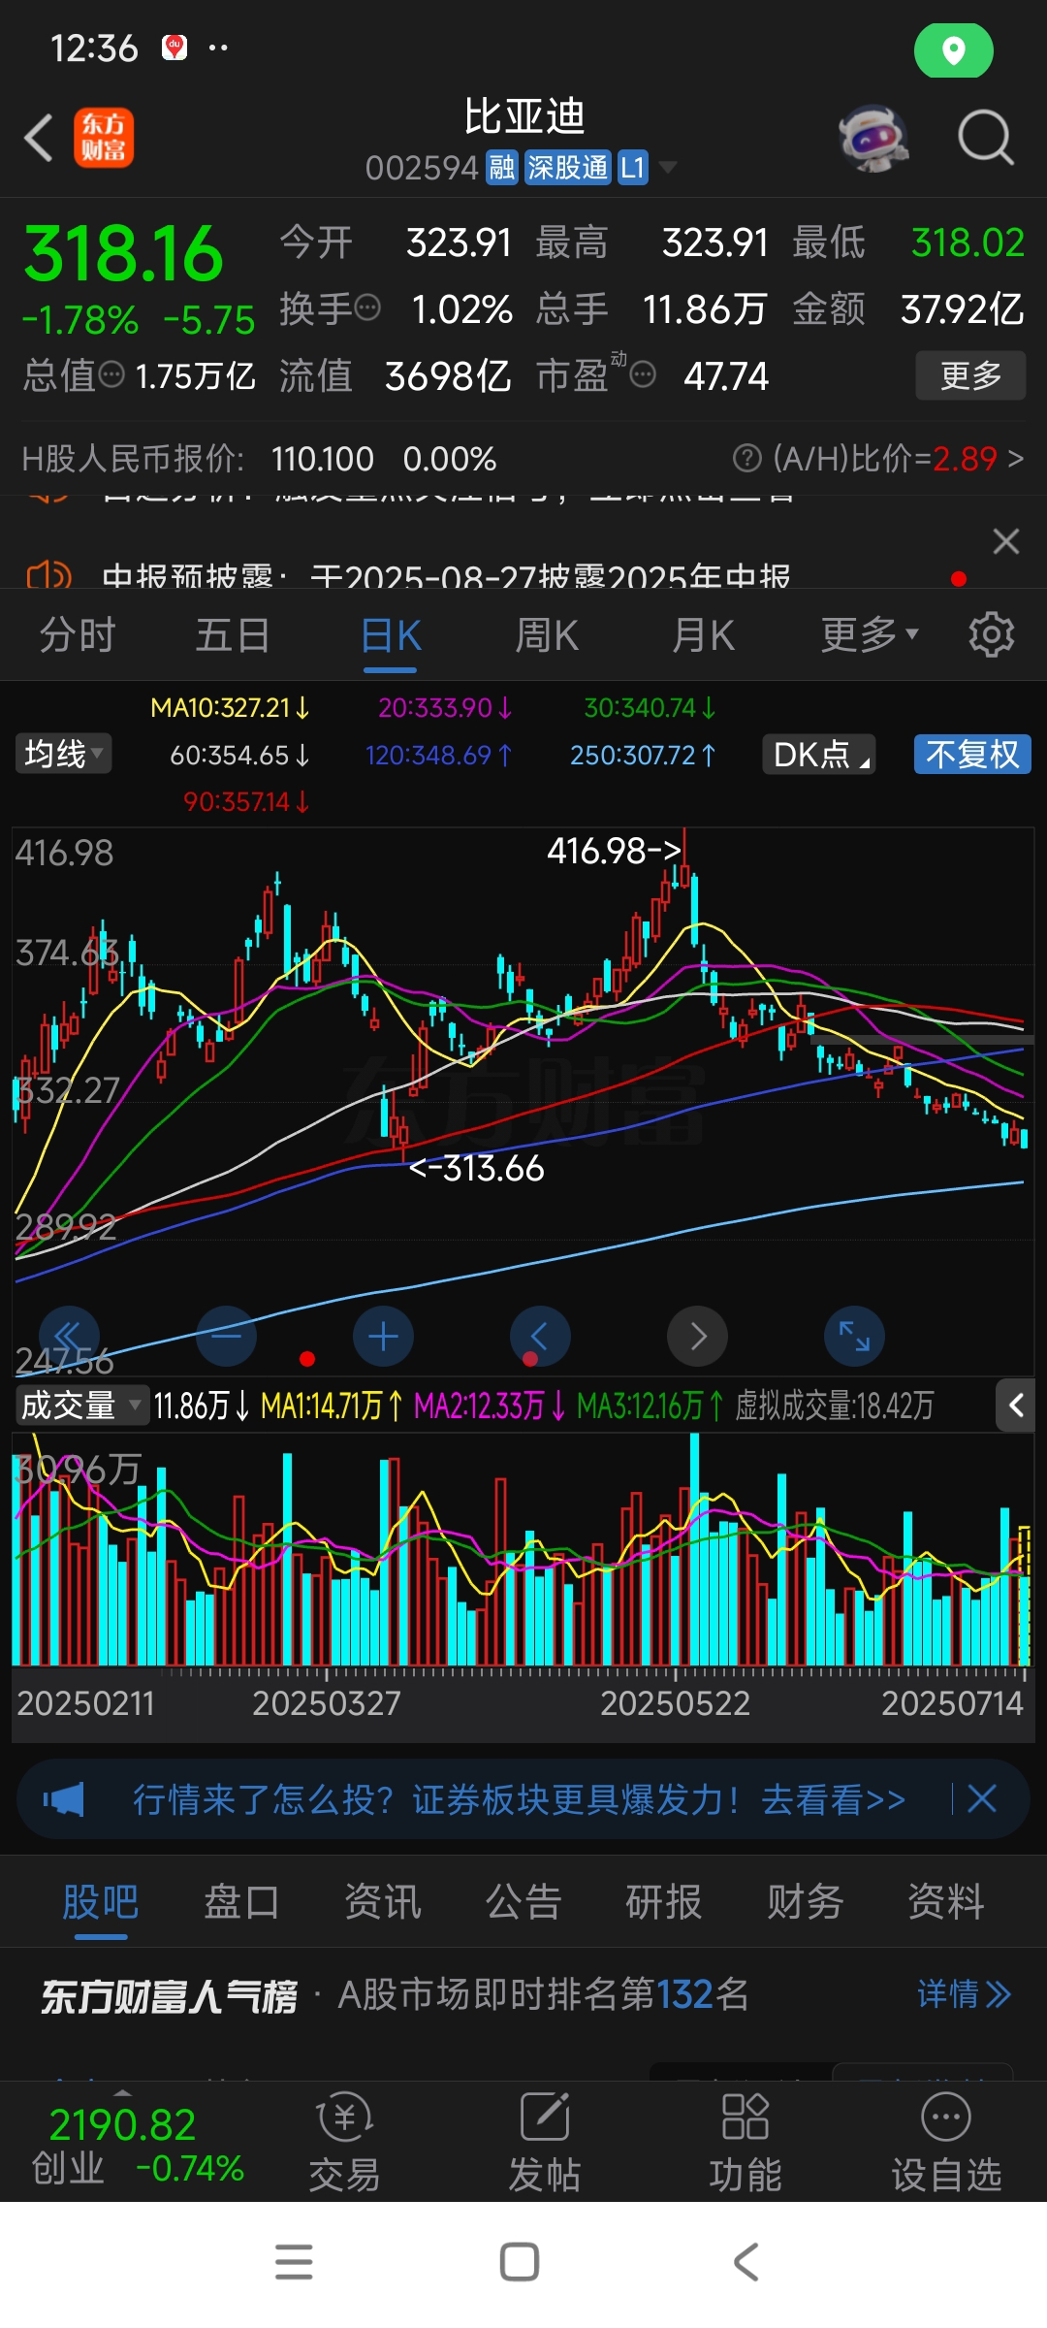Open the 成交量 sub-indicator dropdown
The image size is (1047, 2328).
pyautogui.click(x=81, y=1405)
